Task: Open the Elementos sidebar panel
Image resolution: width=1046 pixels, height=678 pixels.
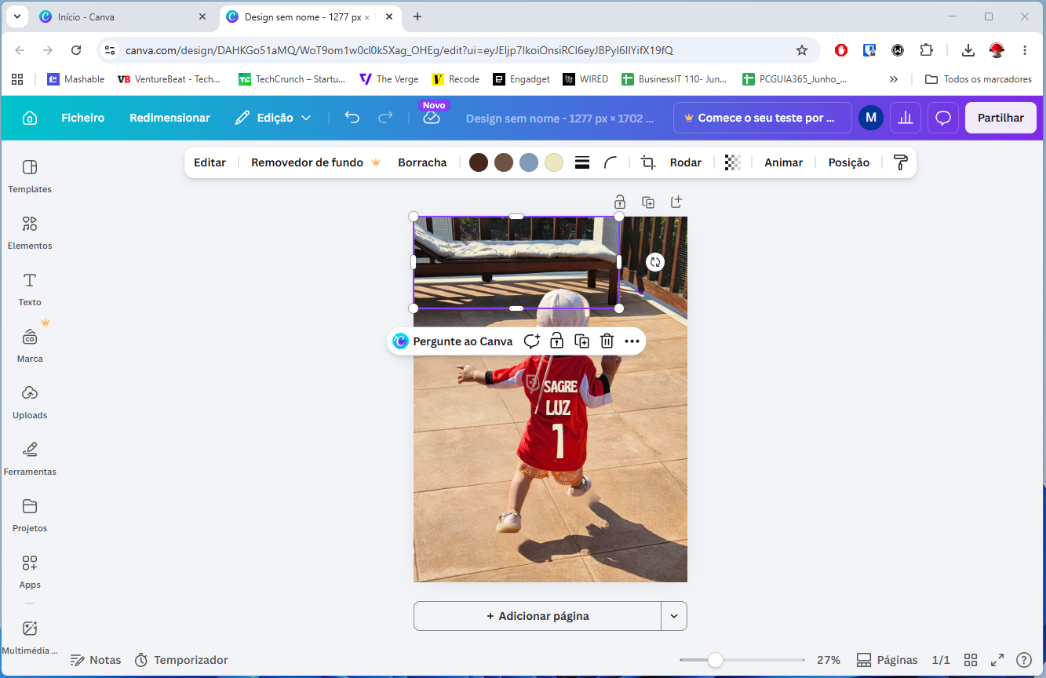Action: click(30, 233)
